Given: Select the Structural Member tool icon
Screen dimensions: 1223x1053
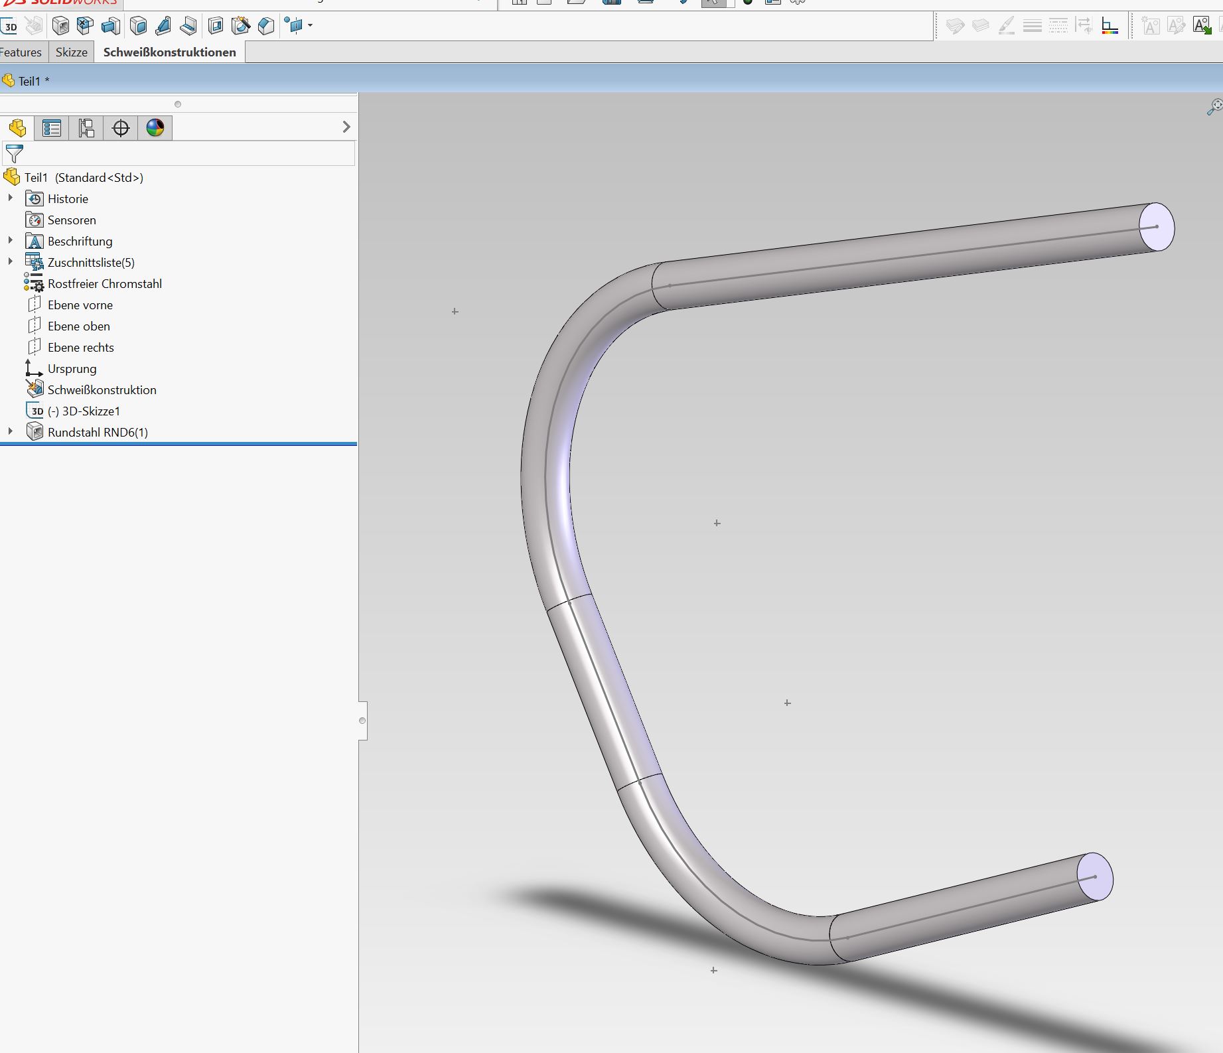Looking at the screenshot, I should click(60, 27).
